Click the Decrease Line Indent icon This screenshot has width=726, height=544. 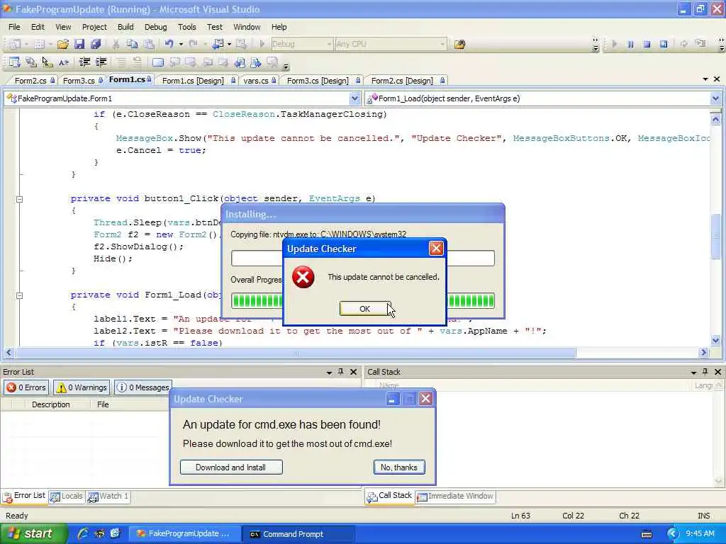click(84, 62)
